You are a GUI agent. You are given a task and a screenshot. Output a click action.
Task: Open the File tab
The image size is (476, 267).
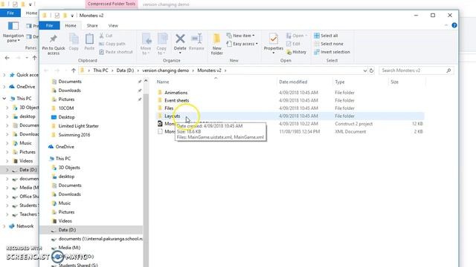coord(50,26)
